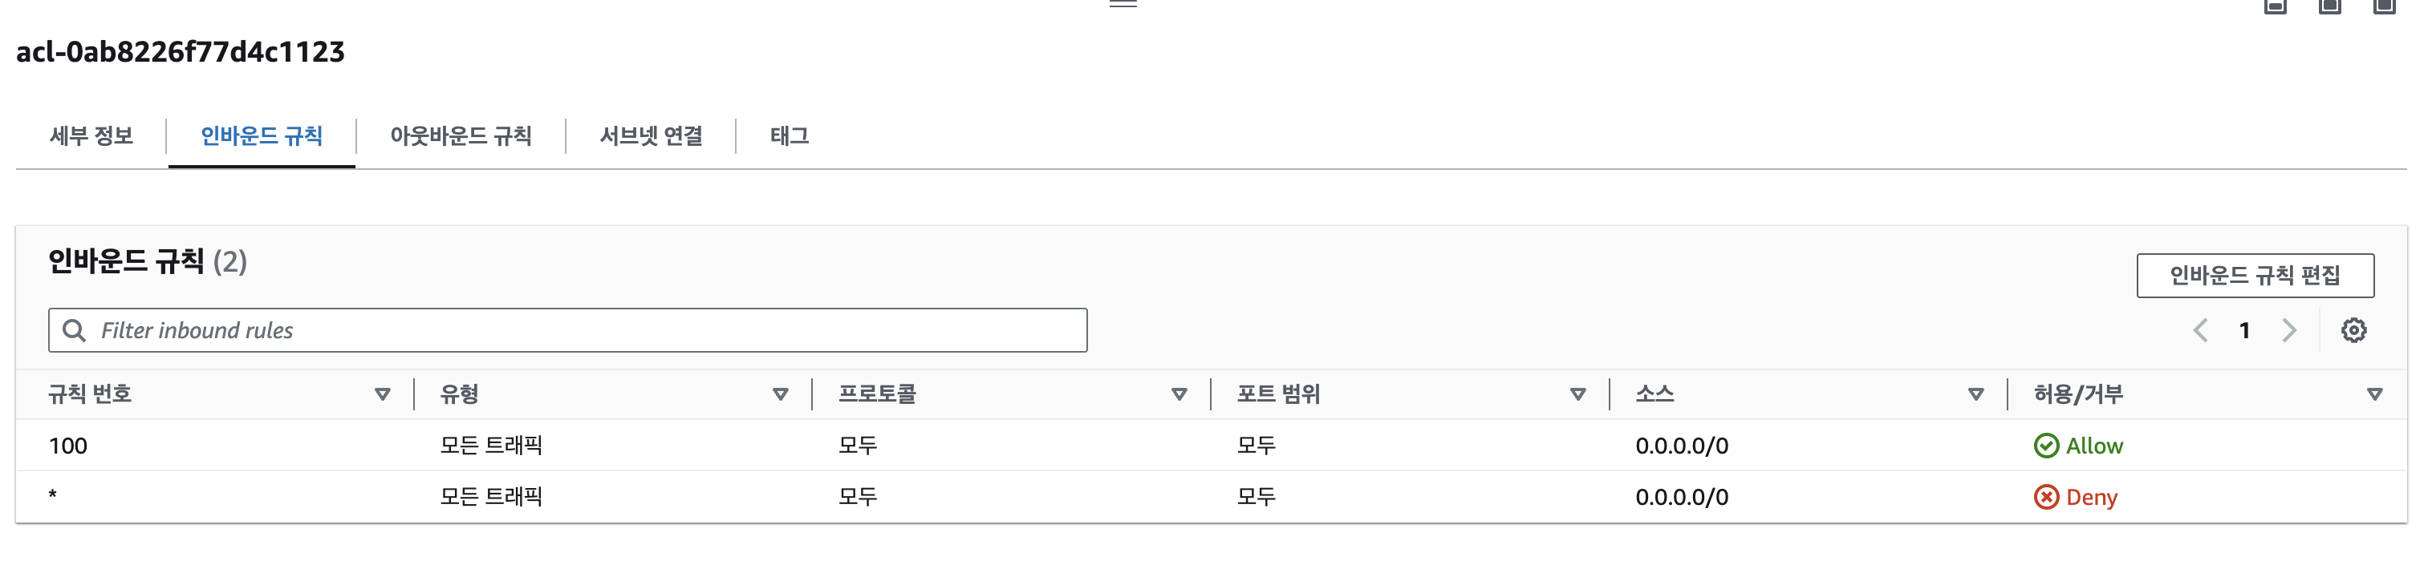Go to the previous page chevron

2201,331
